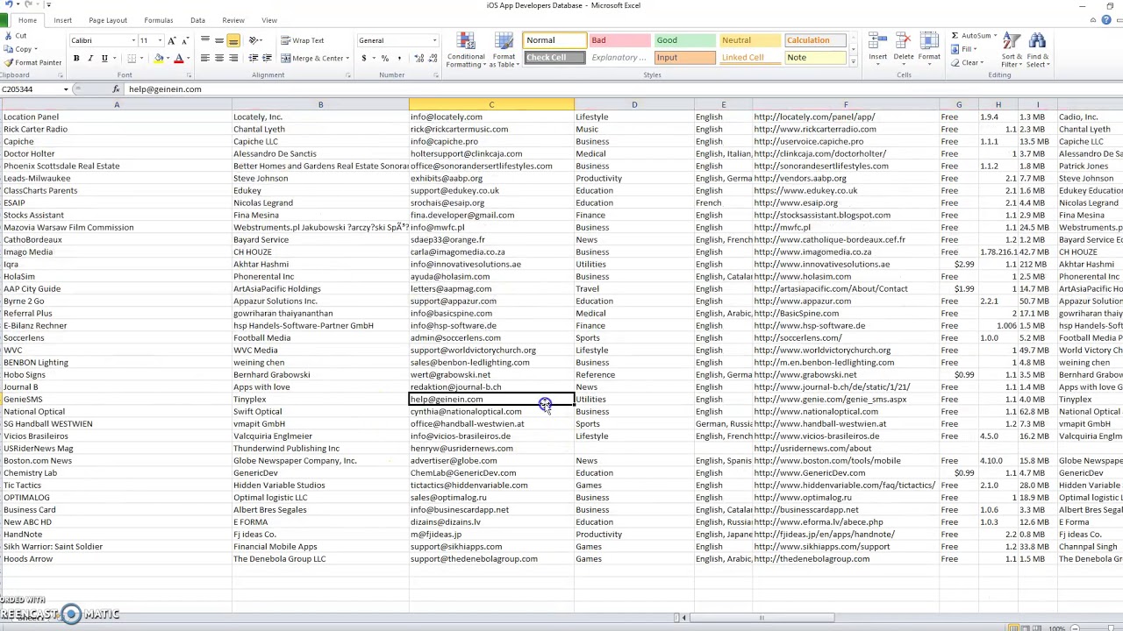Open the Review tab
This screenshot has width=1123, height=631.
[x=233, y=20]
